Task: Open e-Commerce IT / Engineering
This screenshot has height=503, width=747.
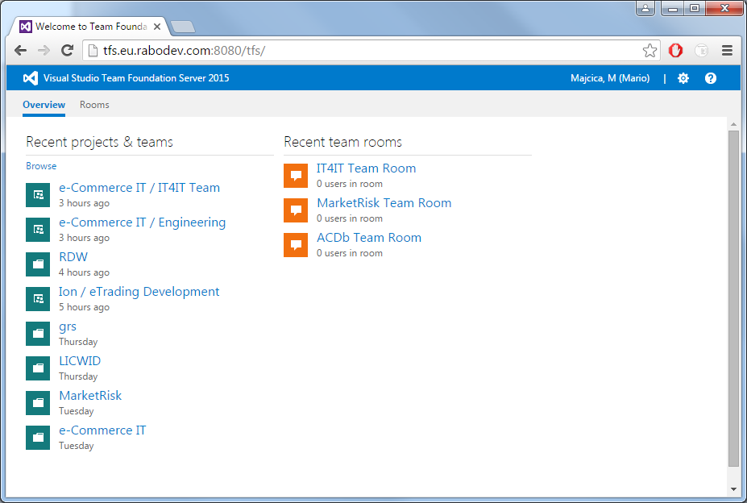Action: pos(142,222)
